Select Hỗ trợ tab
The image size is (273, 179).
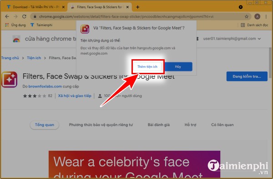190,125
